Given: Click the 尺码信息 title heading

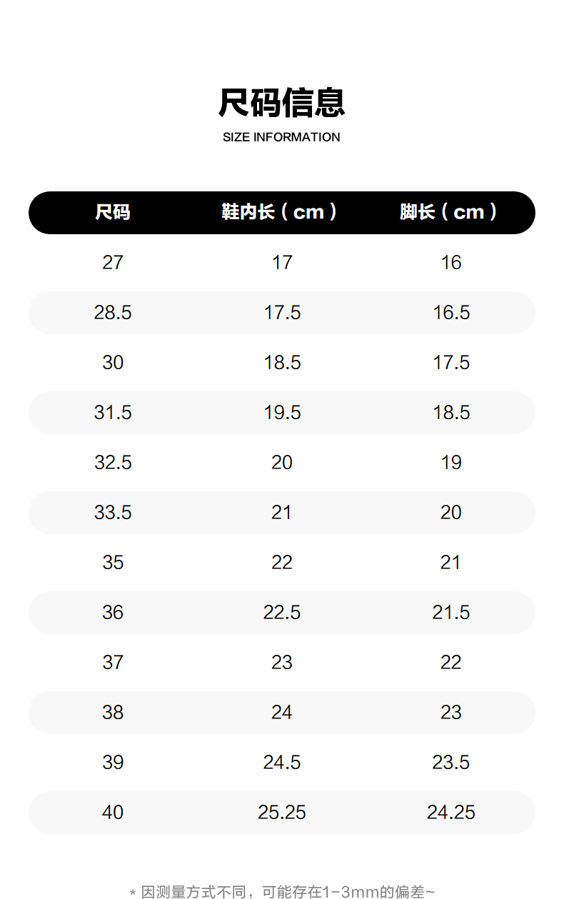Looking at the screenshot, I should 281,103.
